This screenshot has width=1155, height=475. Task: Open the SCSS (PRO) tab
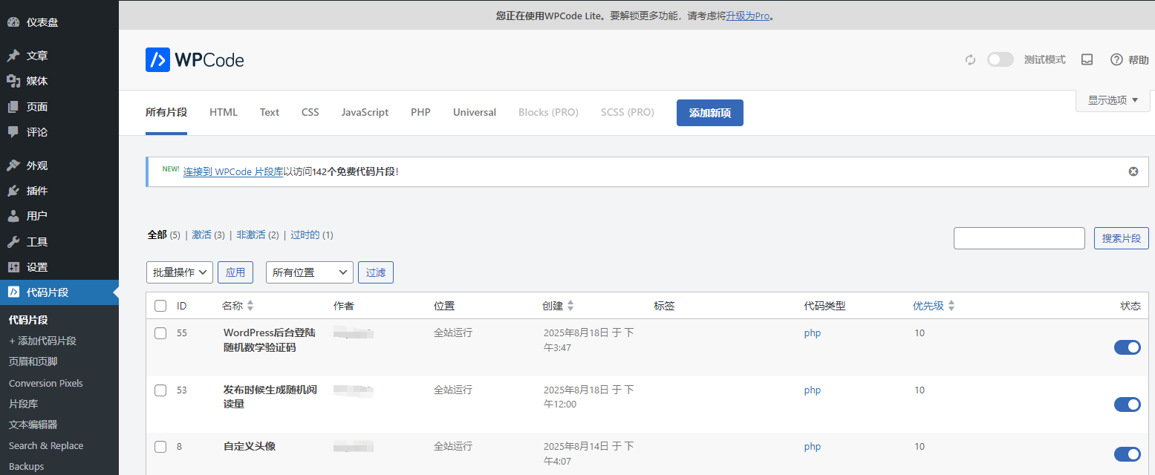(x=628, y=113)
